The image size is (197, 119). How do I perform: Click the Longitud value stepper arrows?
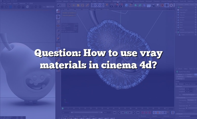click(193, 91)
